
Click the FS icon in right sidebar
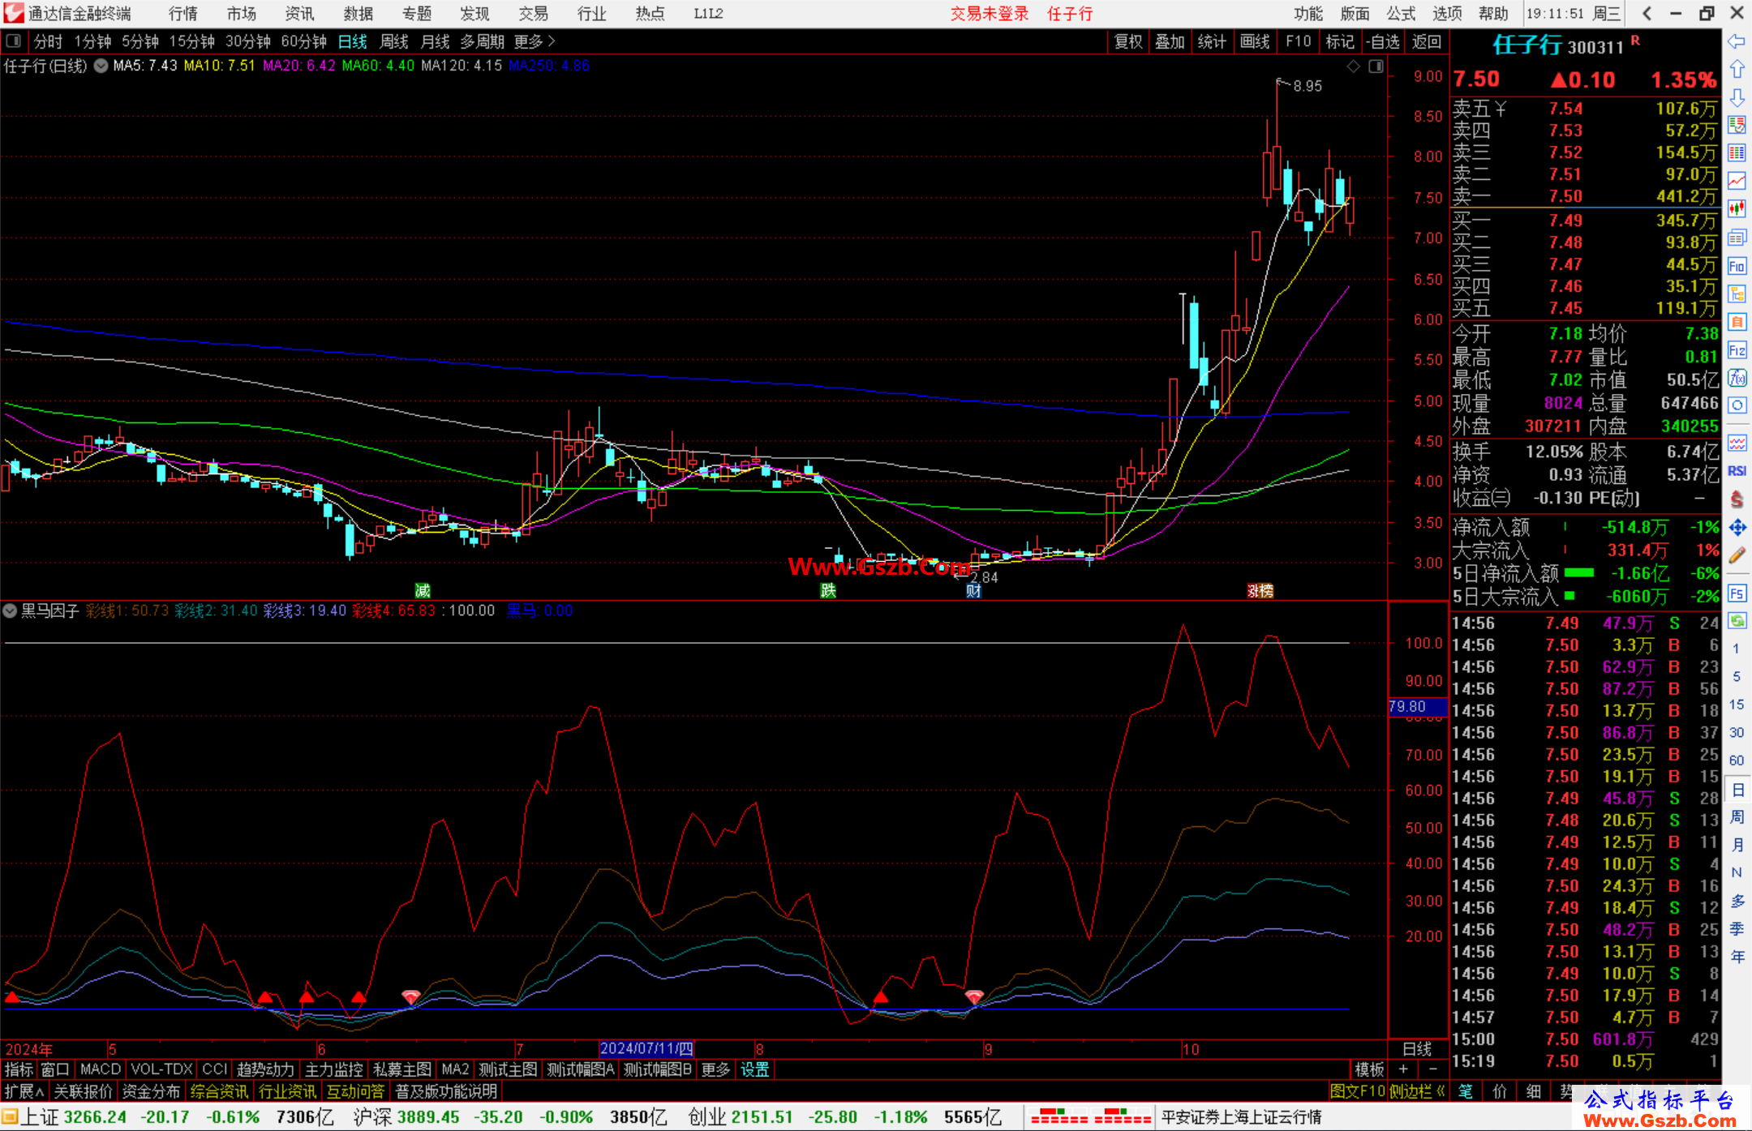(1737, 593)
